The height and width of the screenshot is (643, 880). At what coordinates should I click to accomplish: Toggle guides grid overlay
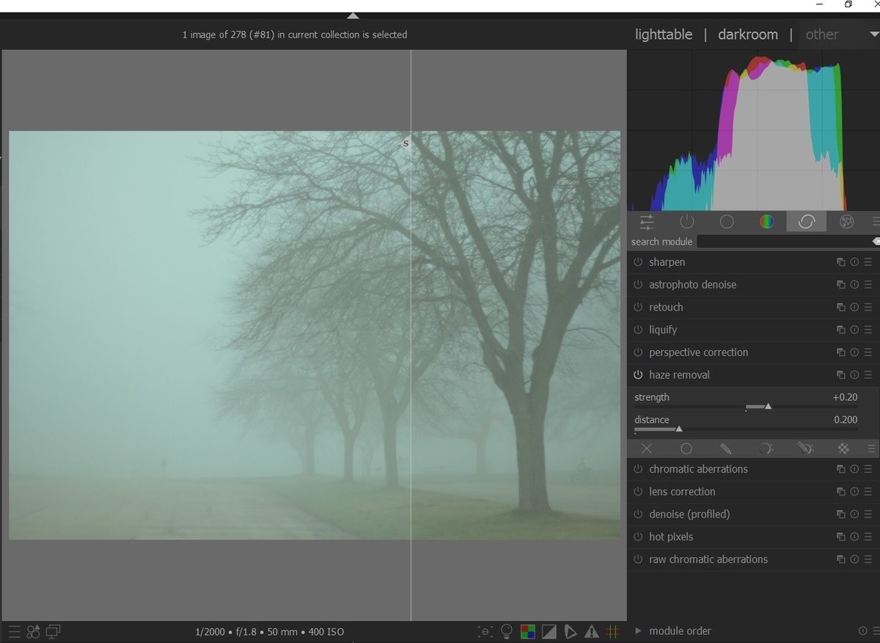pos(614,631)
